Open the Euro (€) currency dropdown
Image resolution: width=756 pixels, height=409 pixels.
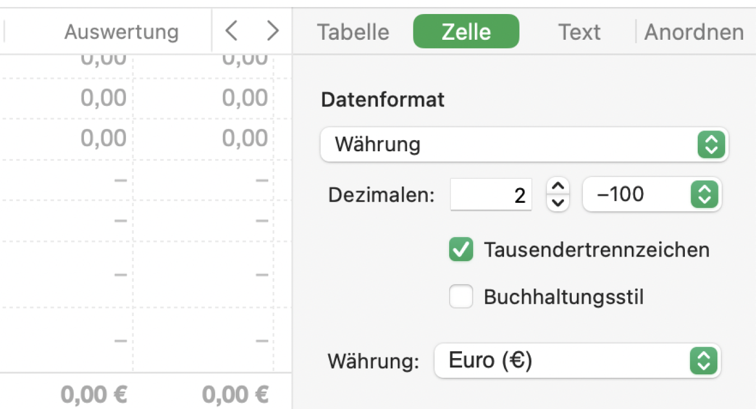tap(577, 361)
